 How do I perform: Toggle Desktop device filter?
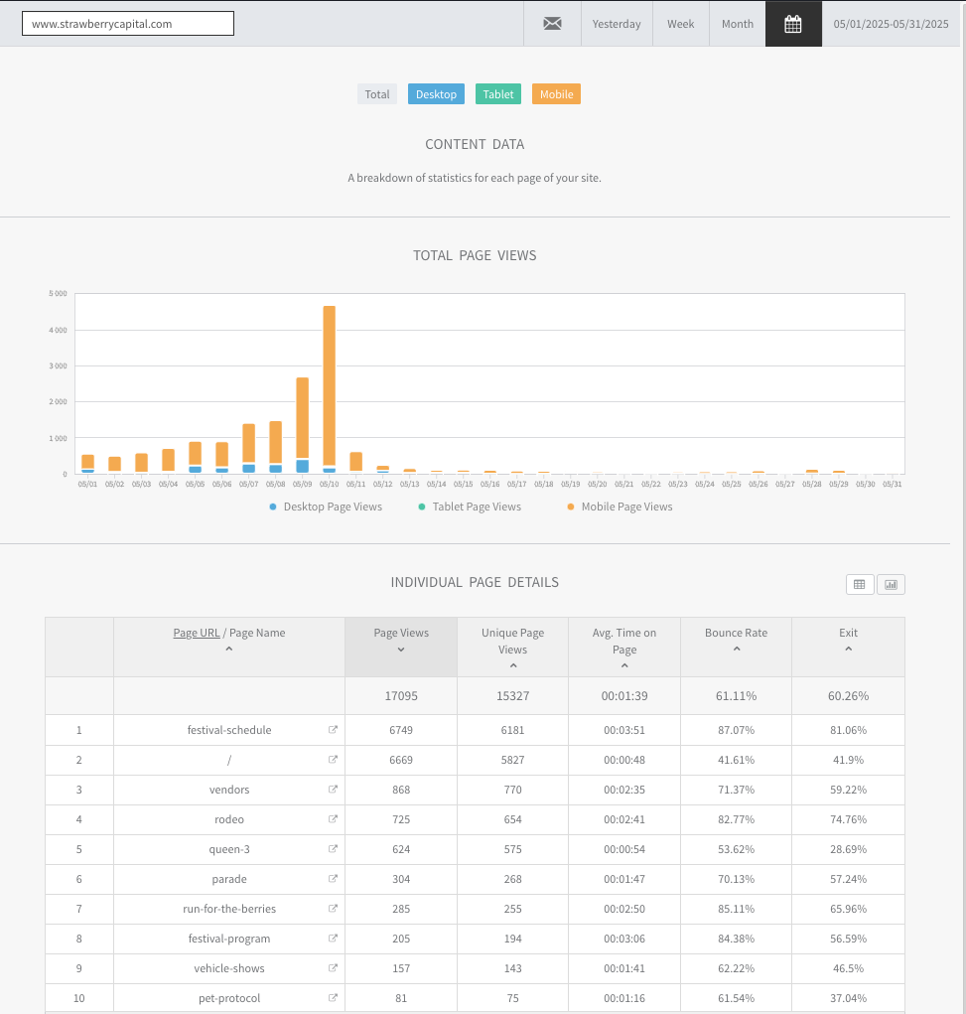[436, 93]
